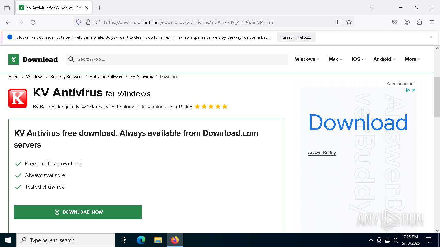
Task: Click the user rating stars
Action: coord(211,106)
